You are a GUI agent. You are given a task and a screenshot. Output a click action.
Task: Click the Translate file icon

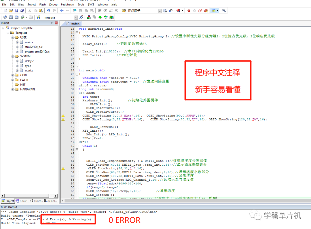[5, 17]
